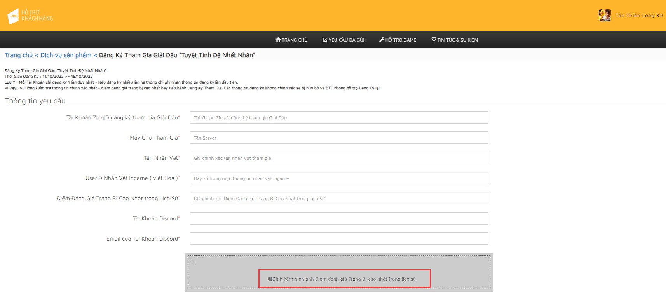Click the heart icon beside Tin Tức & Sự Kiện
Screen dimensions: 666x307
click(x=434, y=40)
